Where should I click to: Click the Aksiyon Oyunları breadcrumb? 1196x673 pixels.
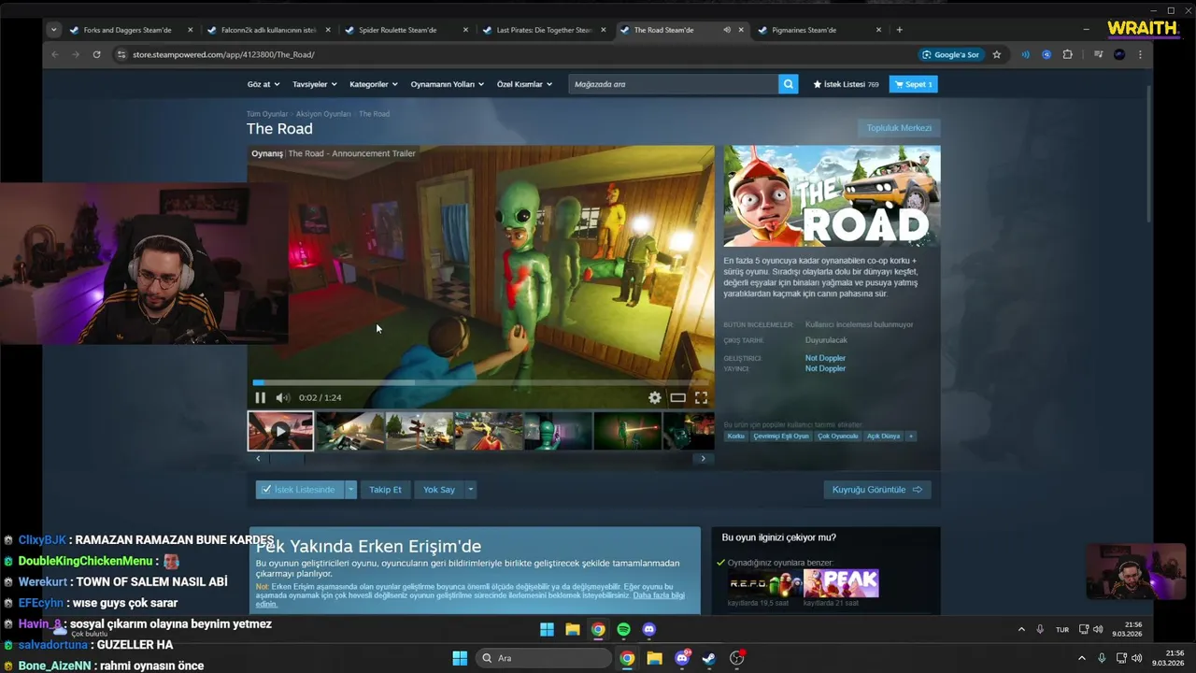point(323,114)
